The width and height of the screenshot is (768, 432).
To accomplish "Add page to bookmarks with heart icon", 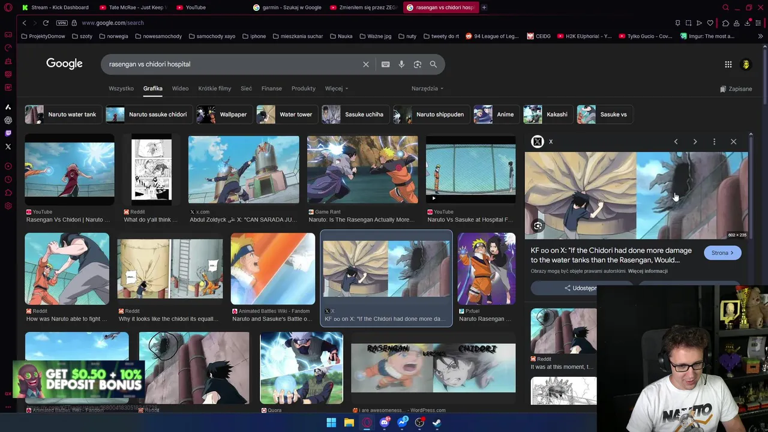I will coord(710,23).
